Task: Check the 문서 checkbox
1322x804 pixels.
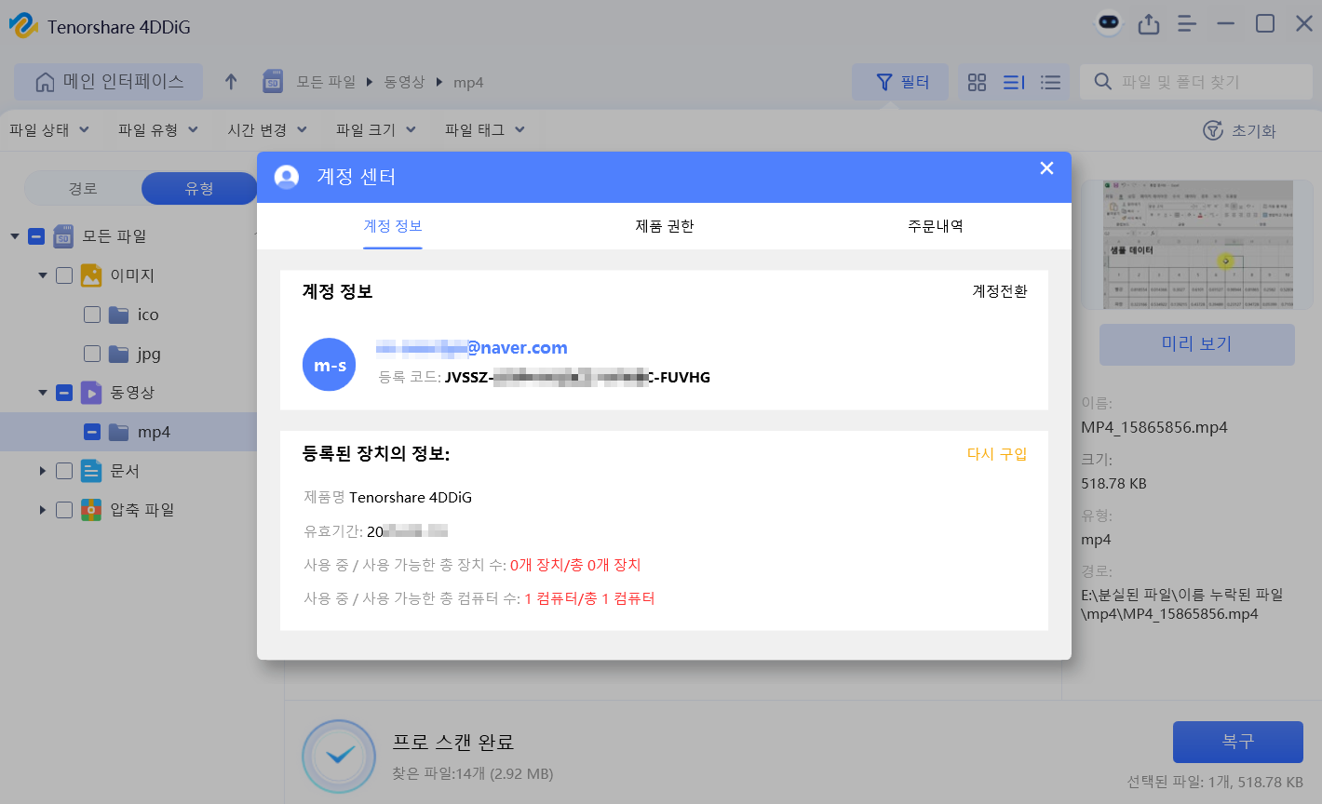Action: 64,471
